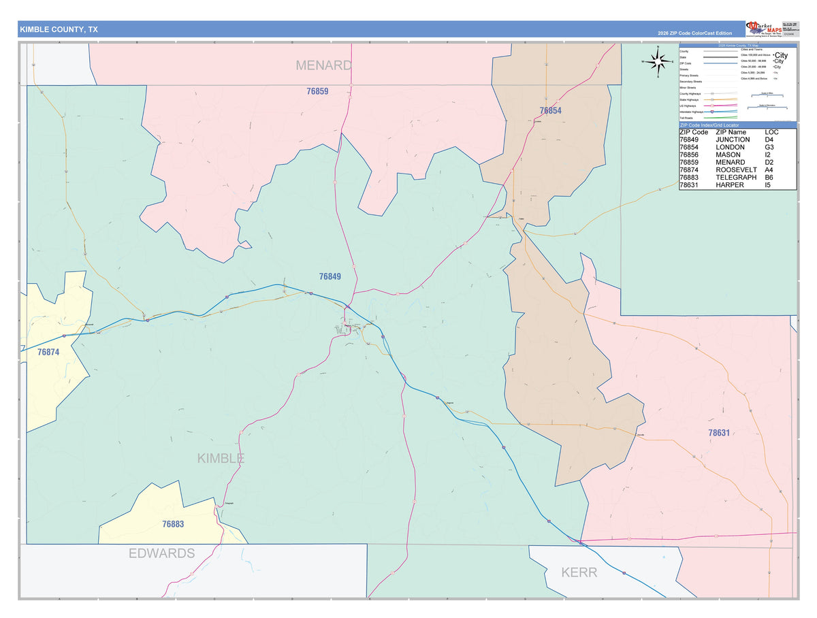Click the Scale in Kilometers bar
Screen dimensions: 817x618
coord(767,107)
